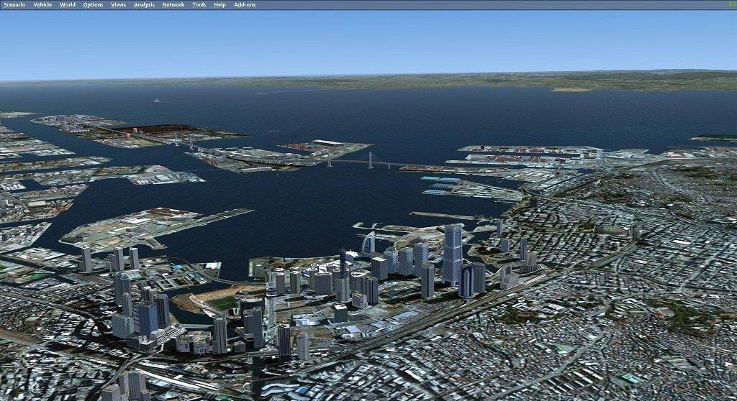Open the Analysis menu
Screen dimensions: 737x401
tap(144, 5)
